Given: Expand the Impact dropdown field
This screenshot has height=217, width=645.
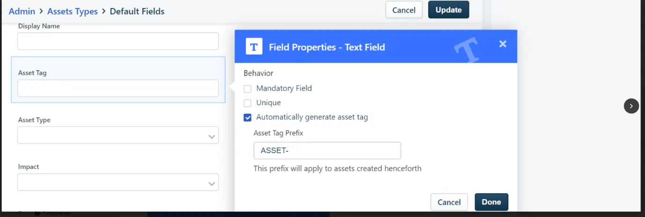Looking at the screenshot, I should [x=118, y=182].
